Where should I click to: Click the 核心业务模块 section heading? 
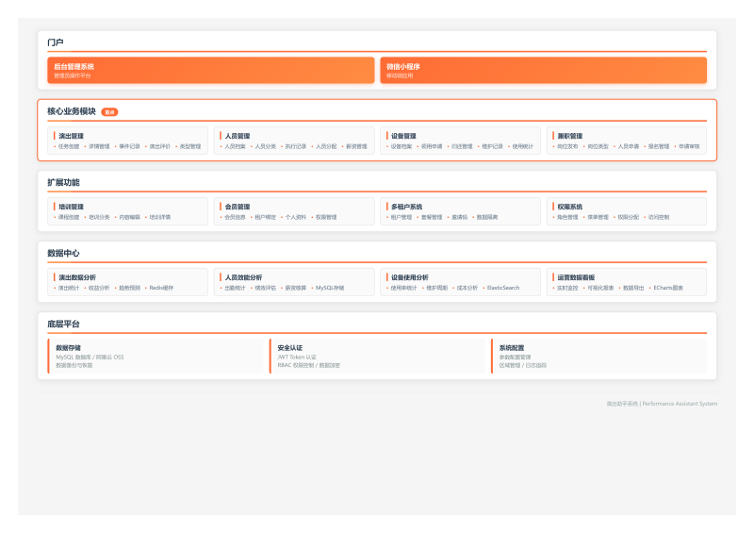click(x=72, y=111)
